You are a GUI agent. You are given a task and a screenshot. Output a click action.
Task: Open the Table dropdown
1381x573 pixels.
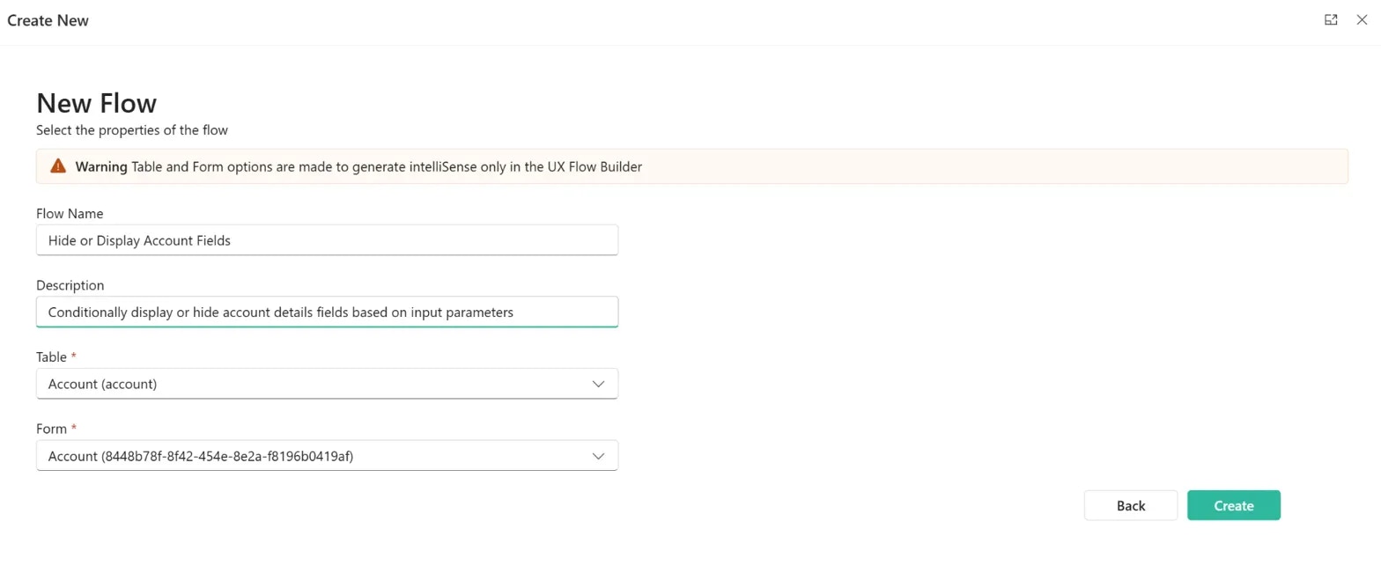point(327,384)
